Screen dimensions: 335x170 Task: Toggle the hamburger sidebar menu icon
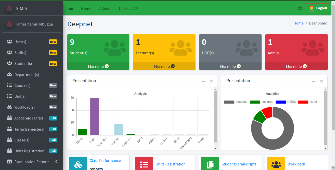71,8
